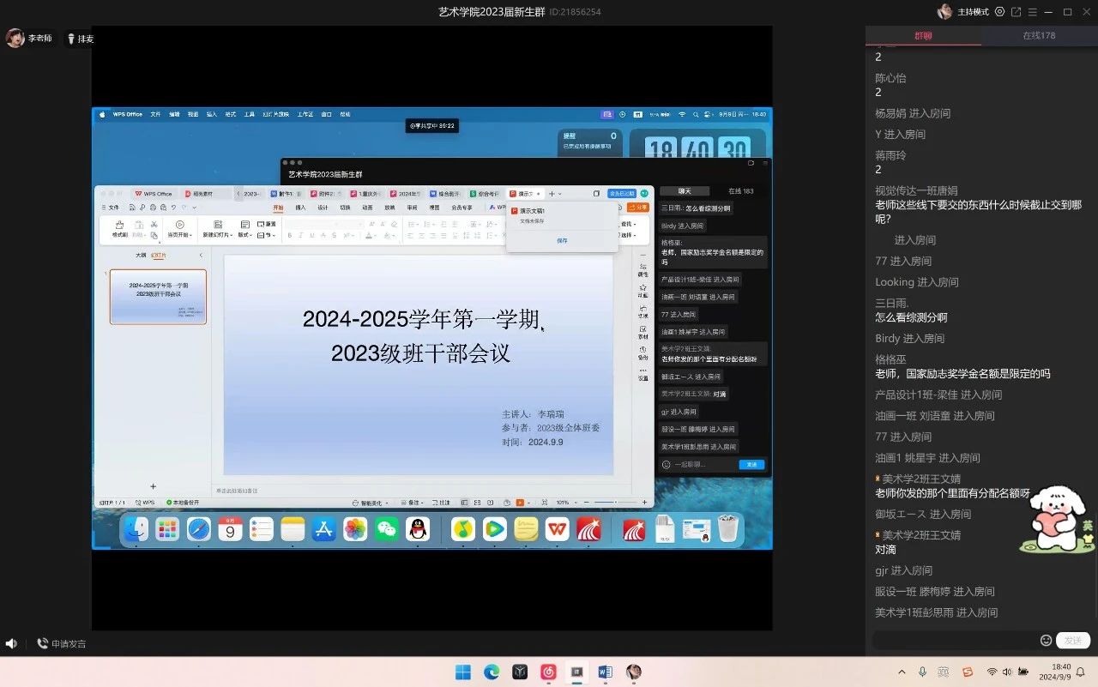Image resolution: width=1098 pixels, height=687 pixels.
Task: Open settings gear next to 主持模式
Action: (999, 12)
